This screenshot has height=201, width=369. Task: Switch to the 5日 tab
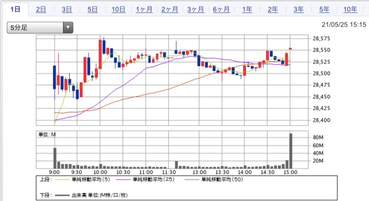[92, 9]
